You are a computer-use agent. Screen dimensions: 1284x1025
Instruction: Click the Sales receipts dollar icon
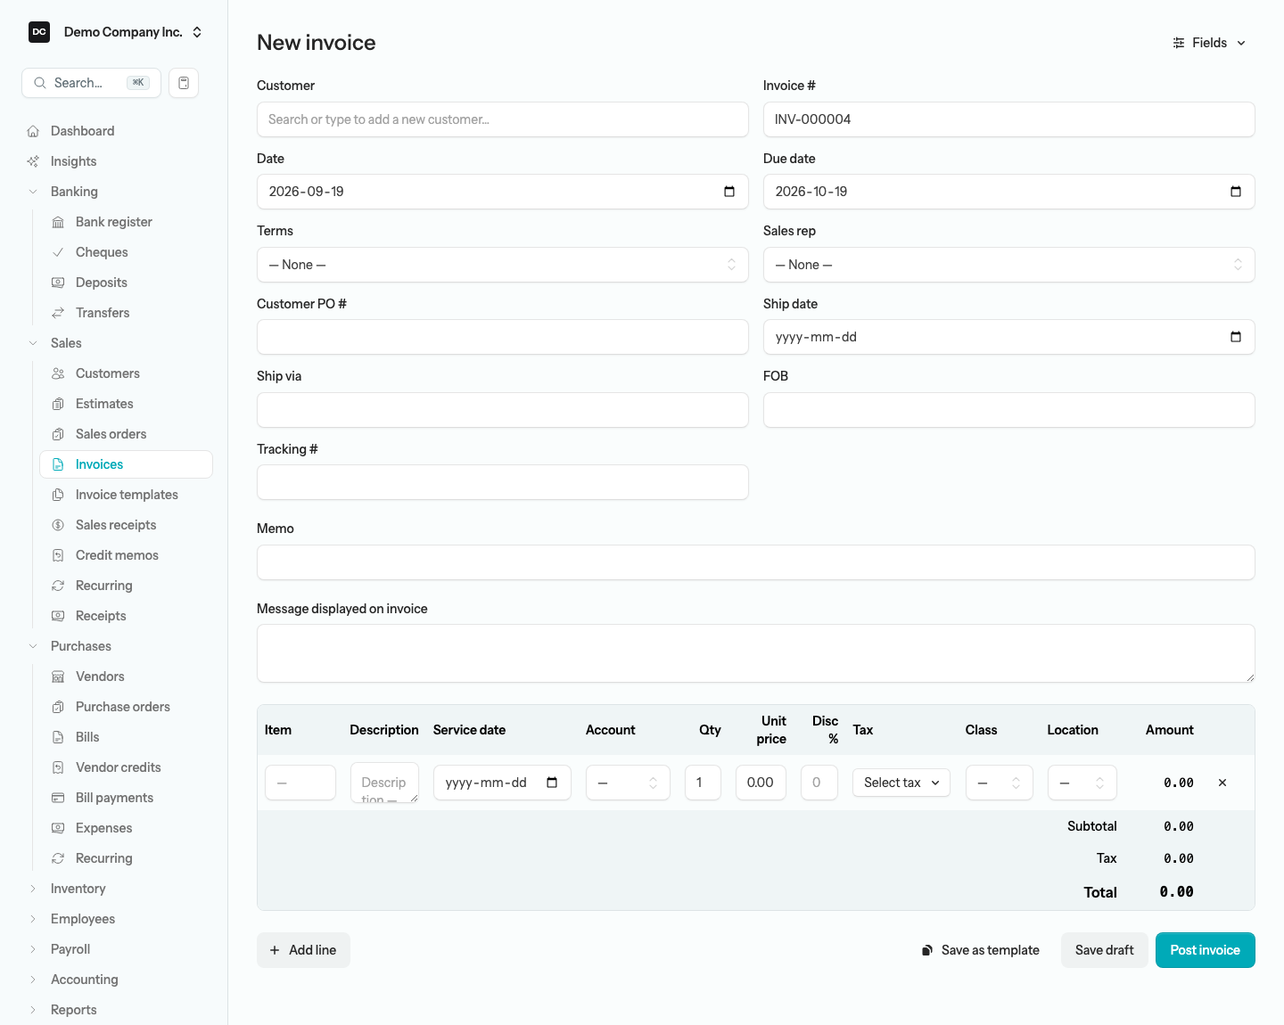pyautogui.click(x=58, y=525)
